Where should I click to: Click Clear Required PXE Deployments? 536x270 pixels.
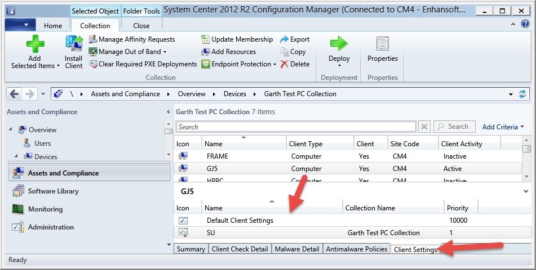pos(143,64)
